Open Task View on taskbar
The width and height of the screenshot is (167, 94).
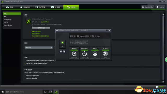point(45,92)
